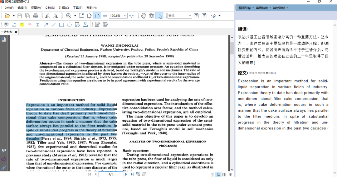This screenshot has width=337, height=177.
Task: Open the 120.6% zoom level dropdown
Action: click(125, 16)
